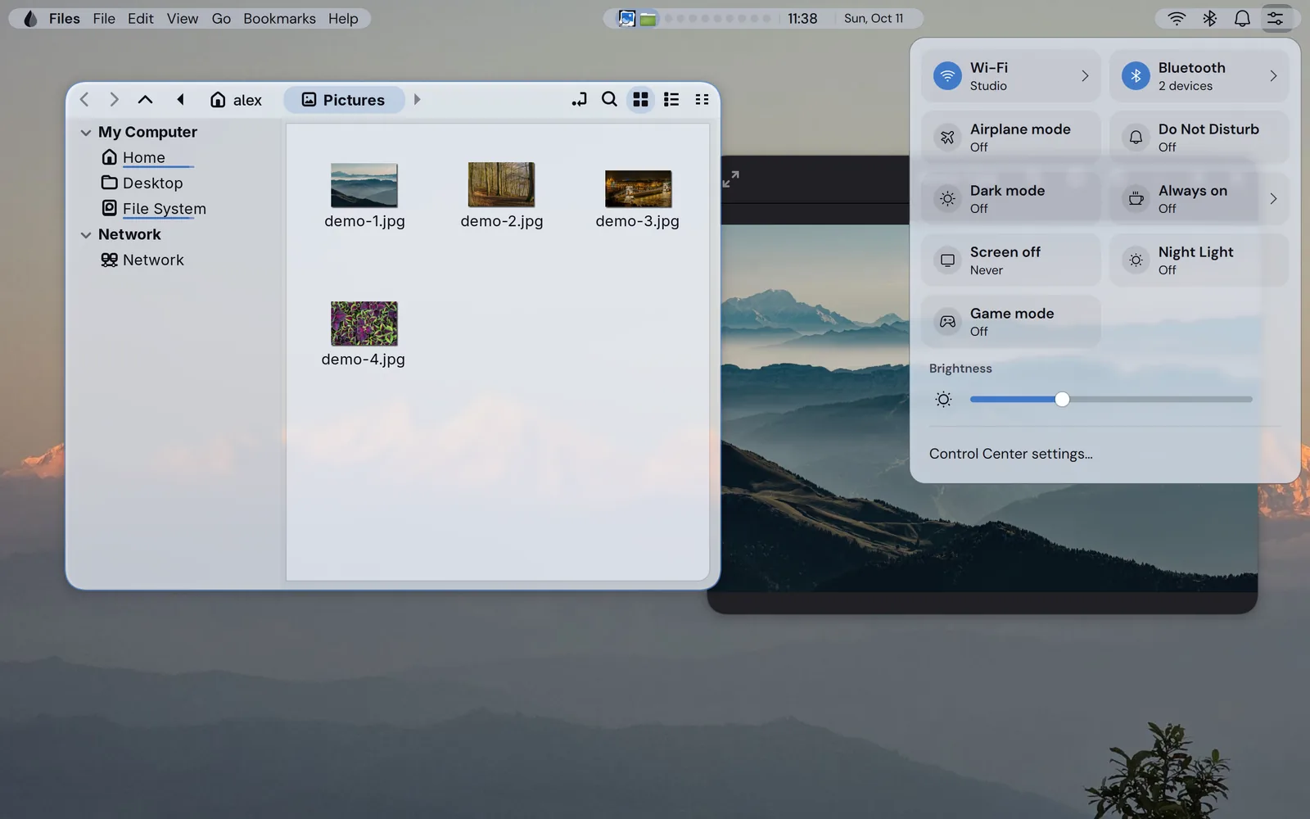Image resolution: width=1310 pixels, height=819 pixels.
Task: Click the Wi-Fi status icon in top bar
Action: pos(1177,18)
